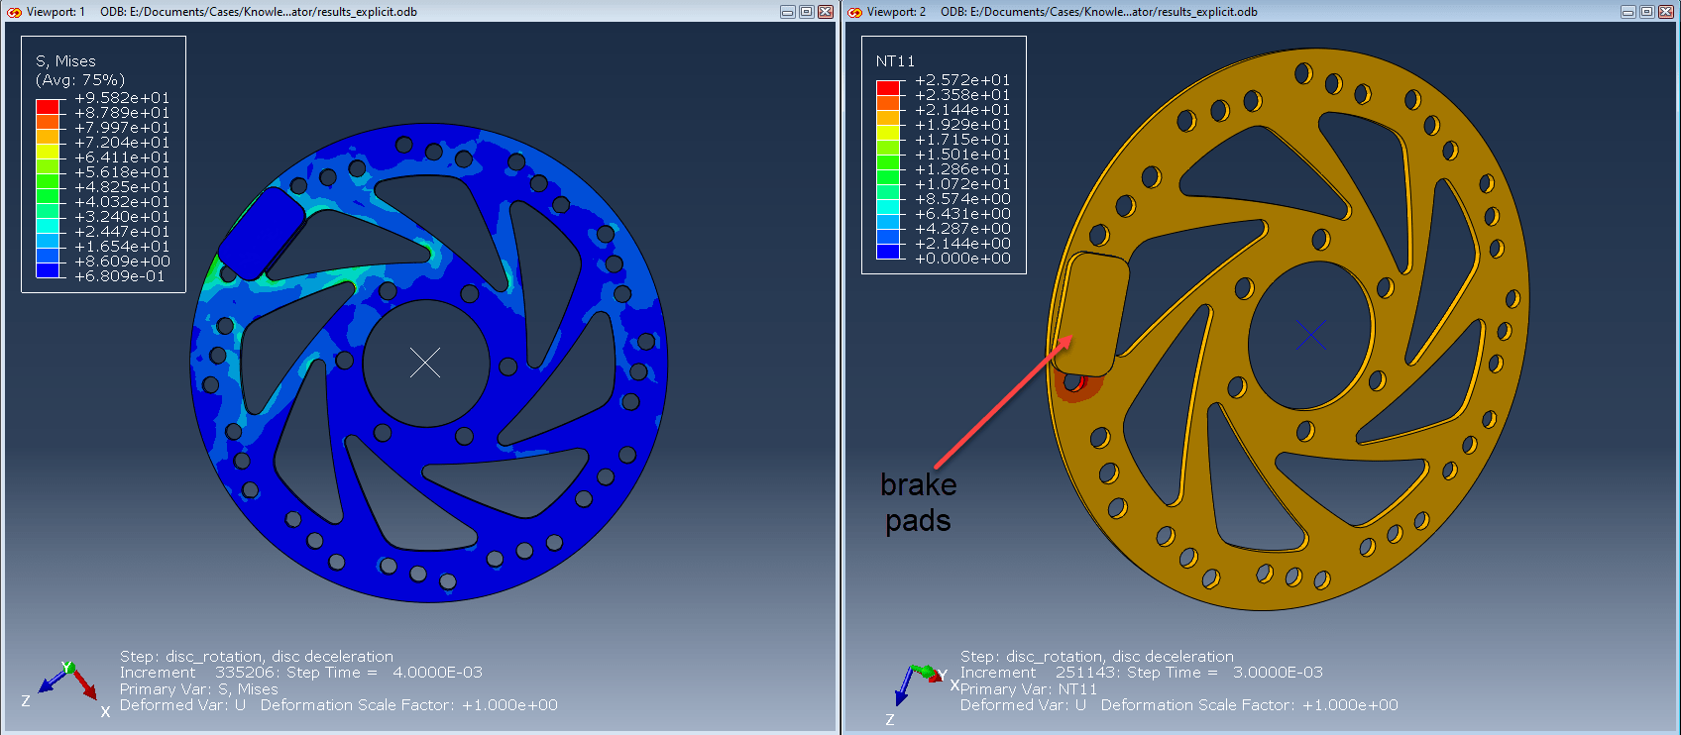Click 'Deformation Scale Factor' line in Viewport 2

click(x=1179, y=705)
